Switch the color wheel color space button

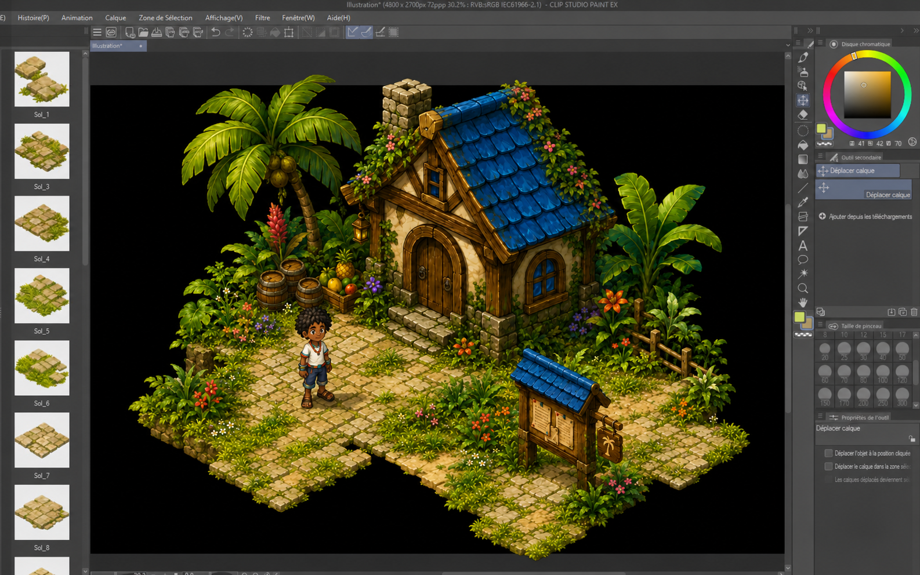(x=912, y=142)
